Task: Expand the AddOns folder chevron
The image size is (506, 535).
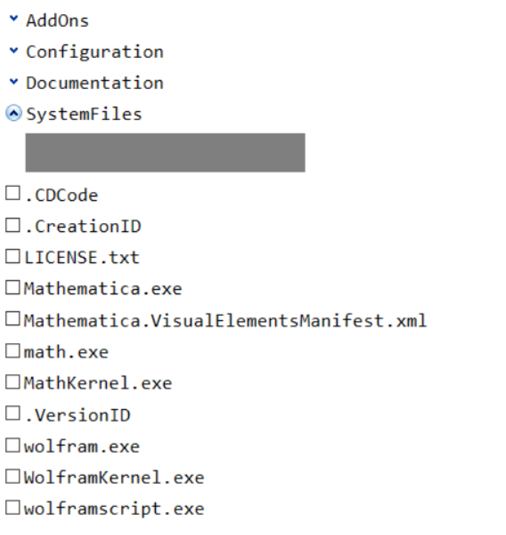Action: [x=13, y=20]
